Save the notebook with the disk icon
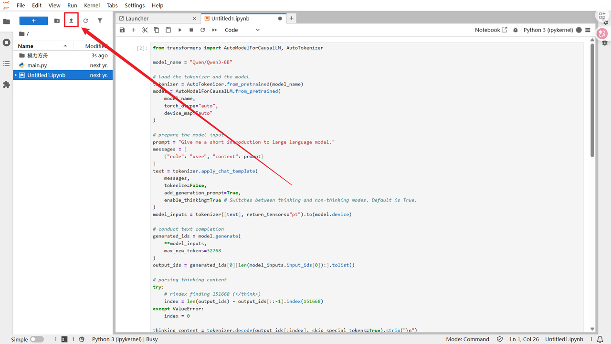The image size is (611, 344). (122, 30)
